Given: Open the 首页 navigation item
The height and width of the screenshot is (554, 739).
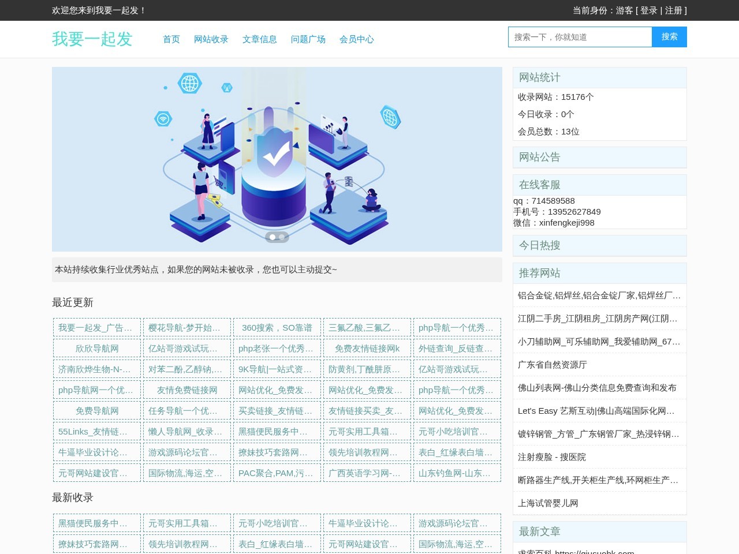Looking at the screenshot, I should tap(171, 39).
